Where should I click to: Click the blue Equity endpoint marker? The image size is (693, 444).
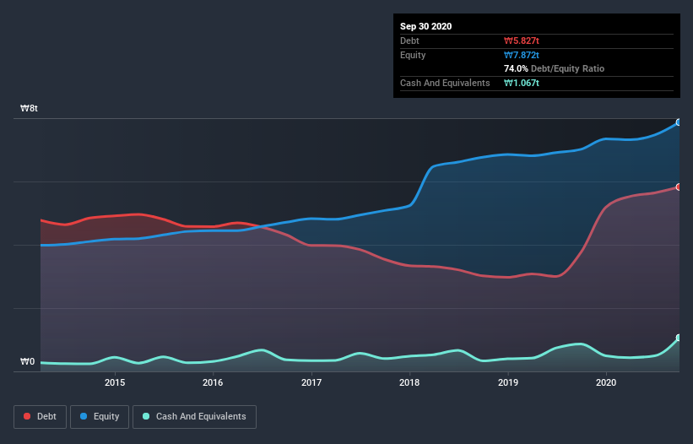pos(679,122)
